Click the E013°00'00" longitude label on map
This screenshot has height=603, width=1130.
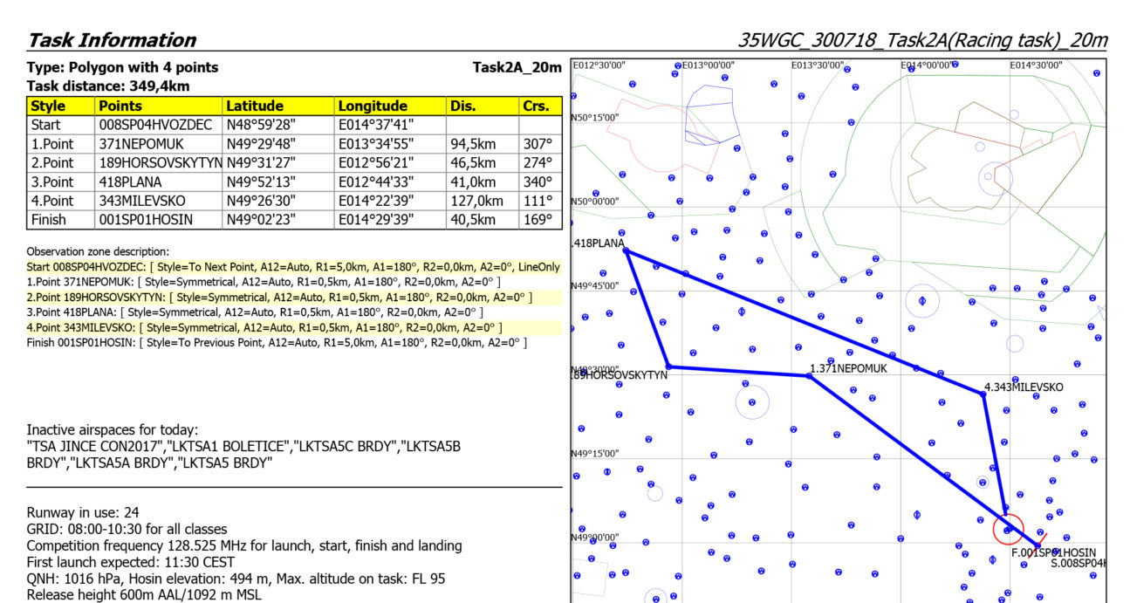708,65
